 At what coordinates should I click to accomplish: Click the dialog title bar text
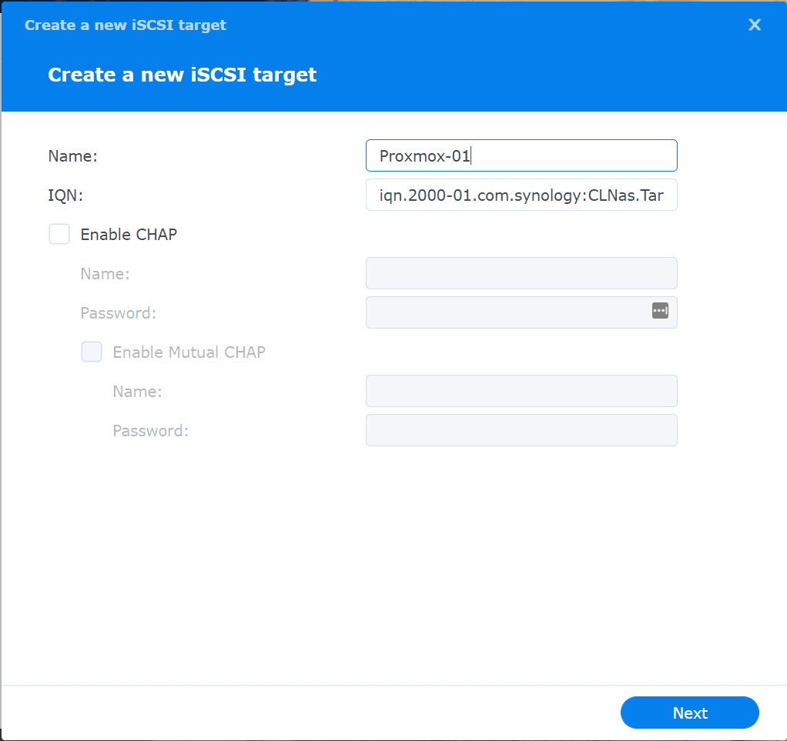125,25
